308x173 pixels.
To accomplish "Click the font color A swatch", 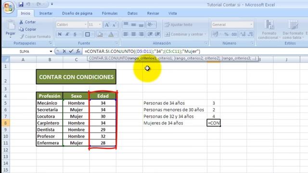I will tap(111, 34).
